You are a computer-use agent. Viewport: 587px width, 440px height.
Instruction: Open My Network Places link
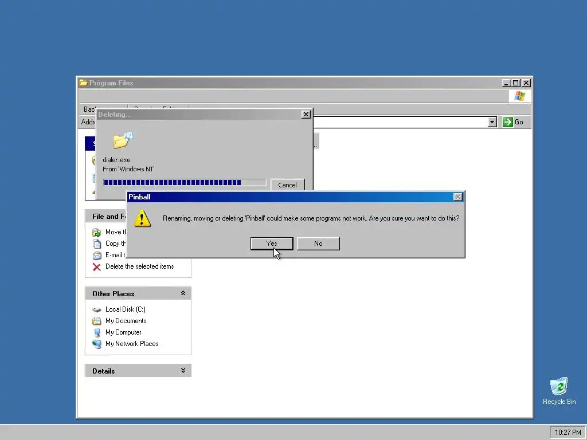pos(132,344)
